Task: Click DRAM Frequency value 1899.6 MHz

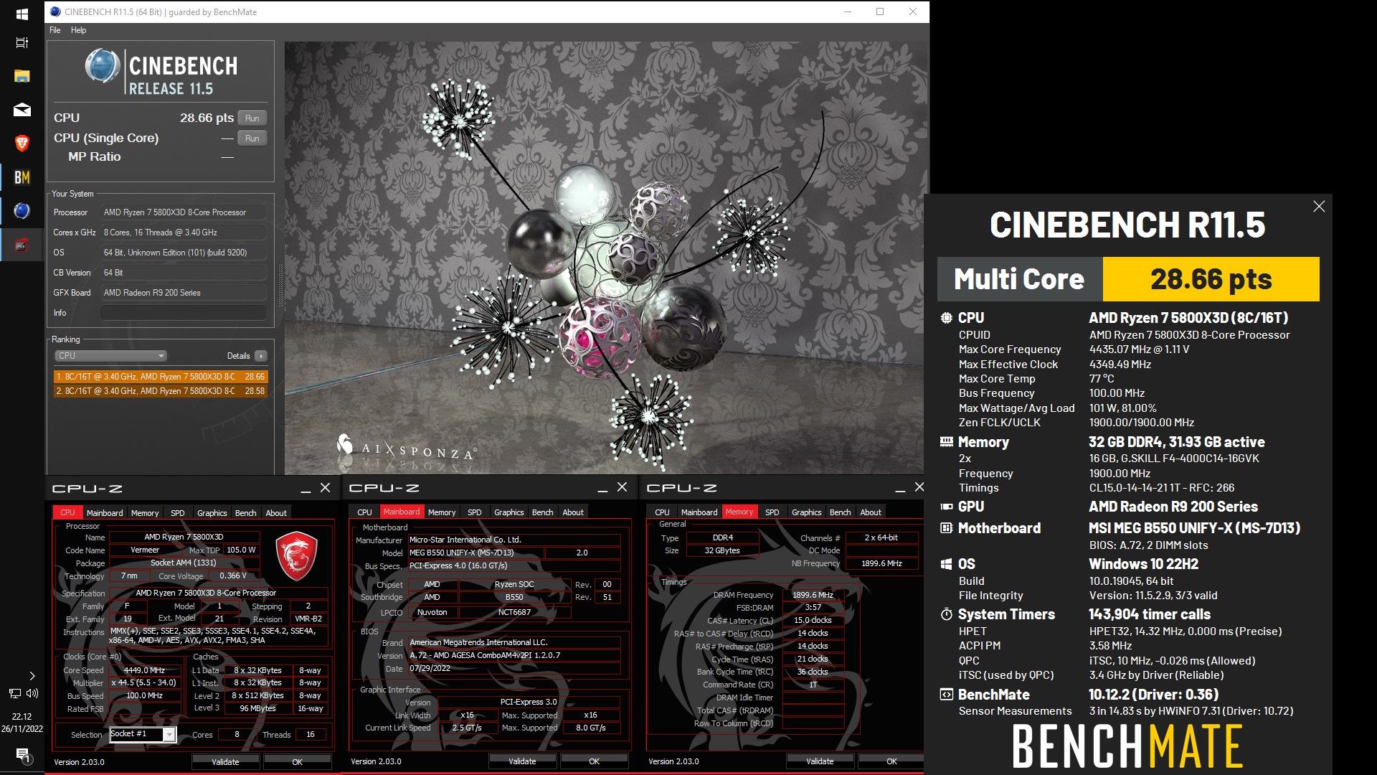Action: pyautogui.click(x=813, y=595)
